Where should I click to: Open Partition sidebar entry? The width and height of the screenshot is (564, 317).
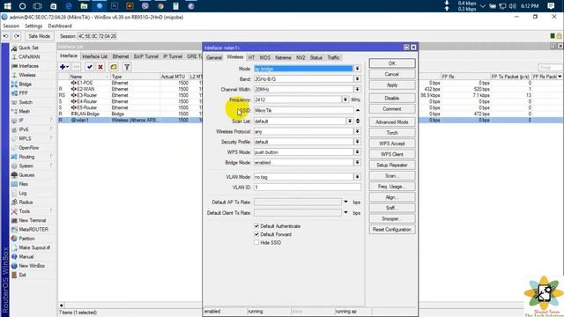26,239
